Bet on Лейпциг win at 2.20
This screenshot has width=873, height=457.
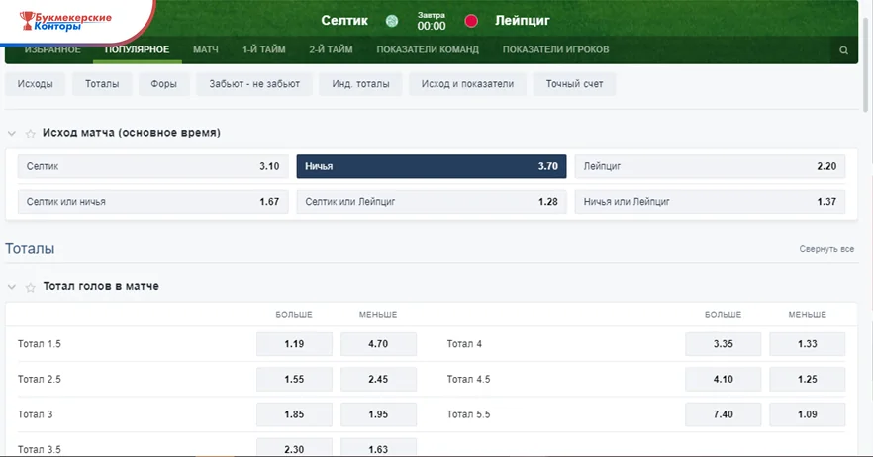[x=710, y=166]
